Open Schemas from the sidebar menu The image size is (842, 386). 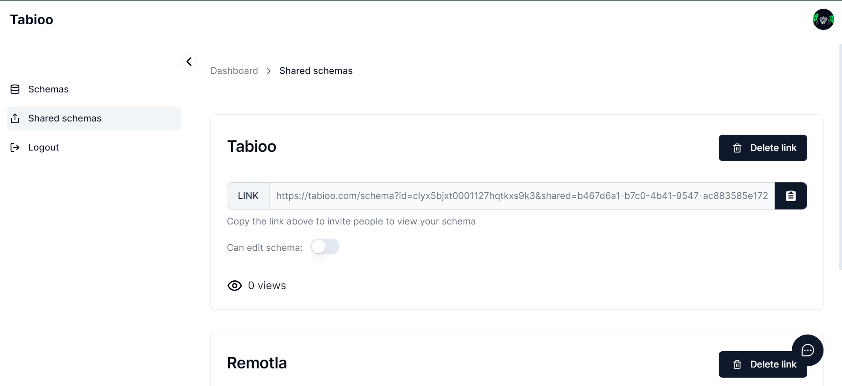tap(48, 89)
